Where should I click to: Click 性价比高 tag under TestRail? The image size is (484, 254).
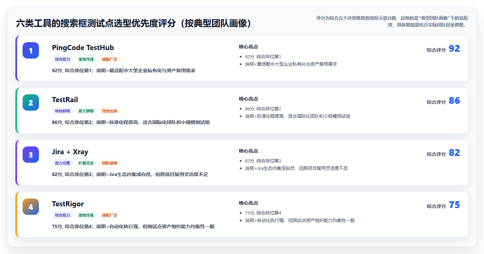coord(110,111)
